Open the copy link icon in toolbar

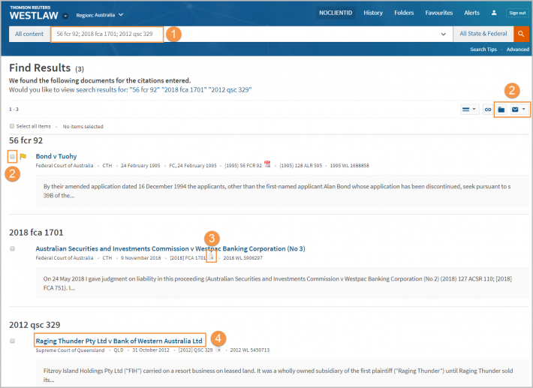[x=488, y=110]
